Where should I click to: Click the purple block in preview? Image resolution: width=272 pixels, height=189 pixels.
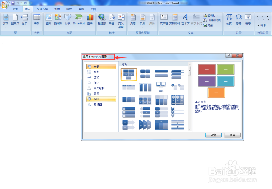tap(207, 81)
